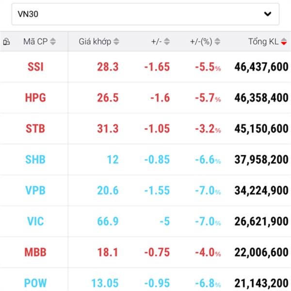Open the SSI stock symbol

point(35,67)
